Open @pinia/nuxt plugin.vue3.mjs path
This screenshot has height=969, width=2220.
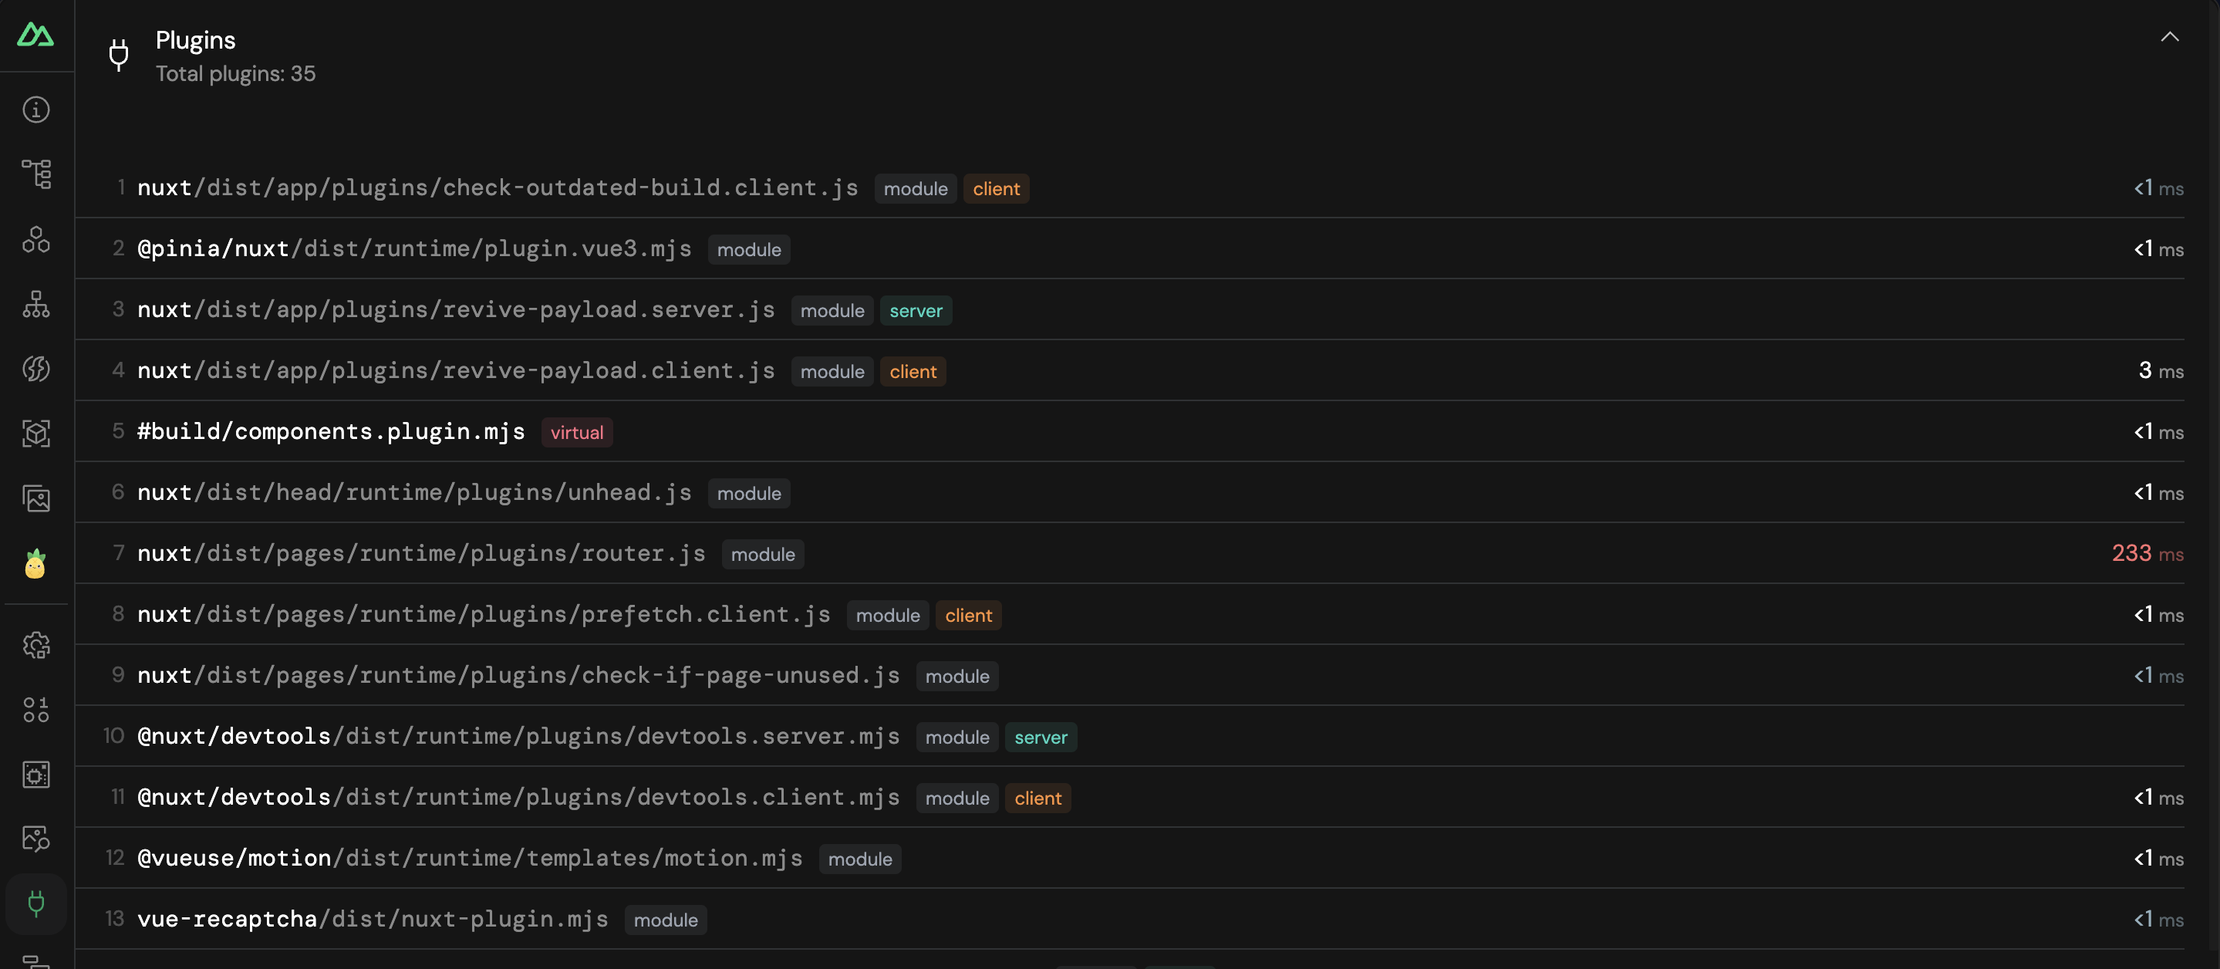click(x=414, y=249)
